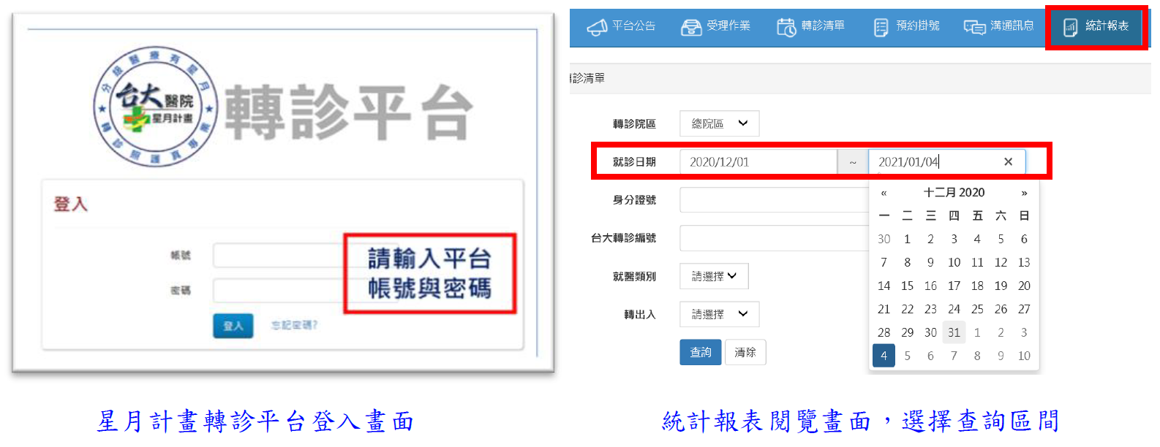Open the 預約掛號 menu item
The width and height of the screenshot is (1160, 447).
pyautogui.click(x=906, y=27)
